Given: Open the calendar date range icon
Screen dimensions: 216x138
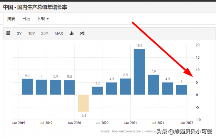Looking at the screenshot, I should pos(8,34).
